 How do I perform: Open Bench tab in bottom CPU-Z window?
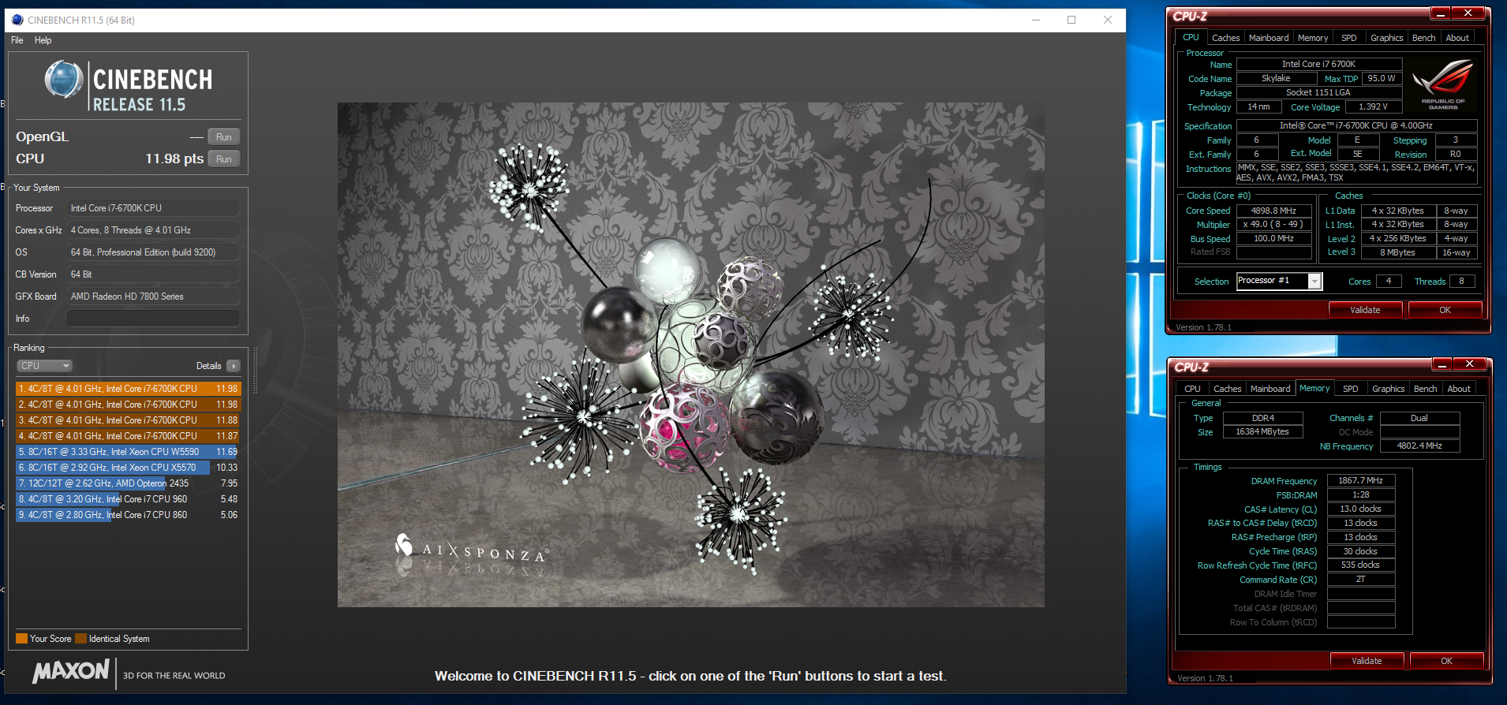pyautogui.click(x=1426, y=389)
